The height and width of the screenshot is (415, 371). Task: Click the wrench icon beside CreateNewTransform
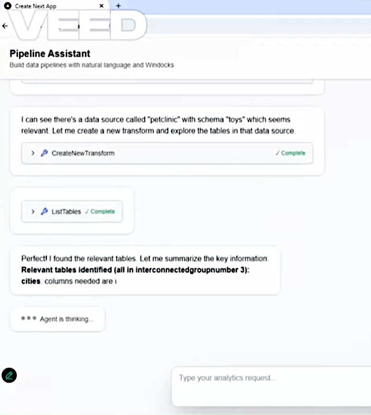click(44, 153)
